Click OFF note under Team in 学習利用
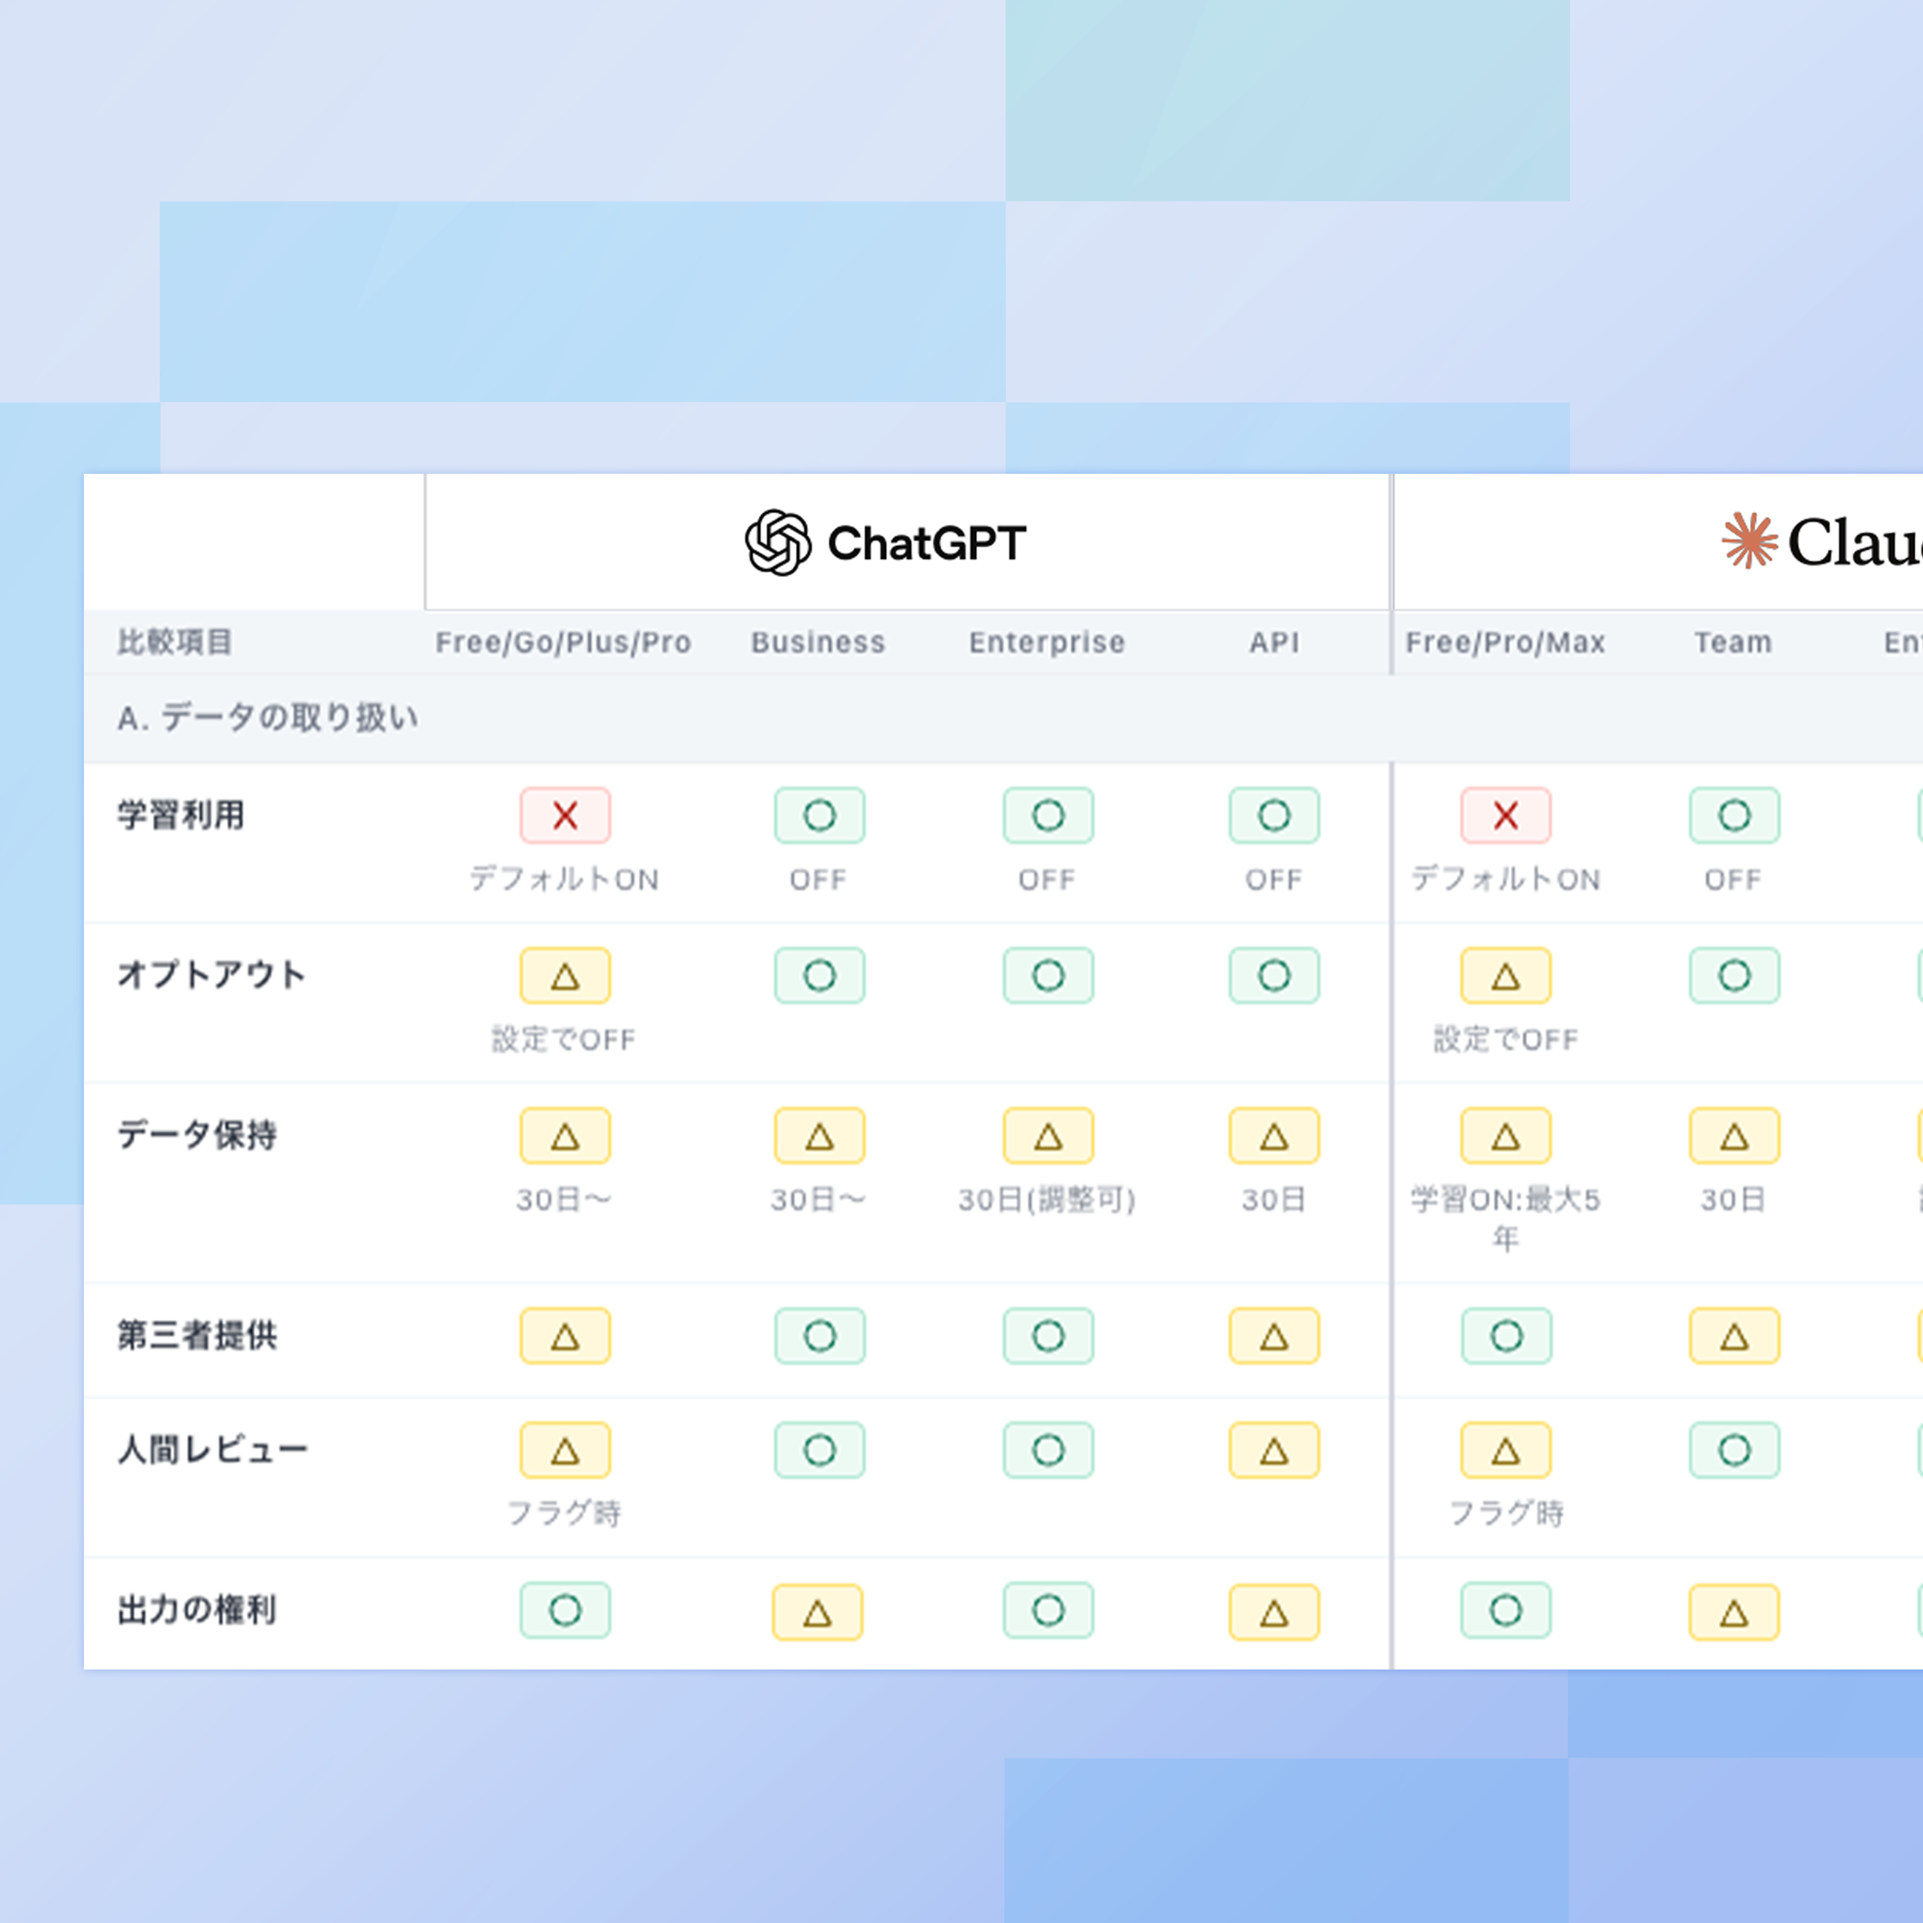Screen dimensions: 1923x1923 click(1733, 880)
